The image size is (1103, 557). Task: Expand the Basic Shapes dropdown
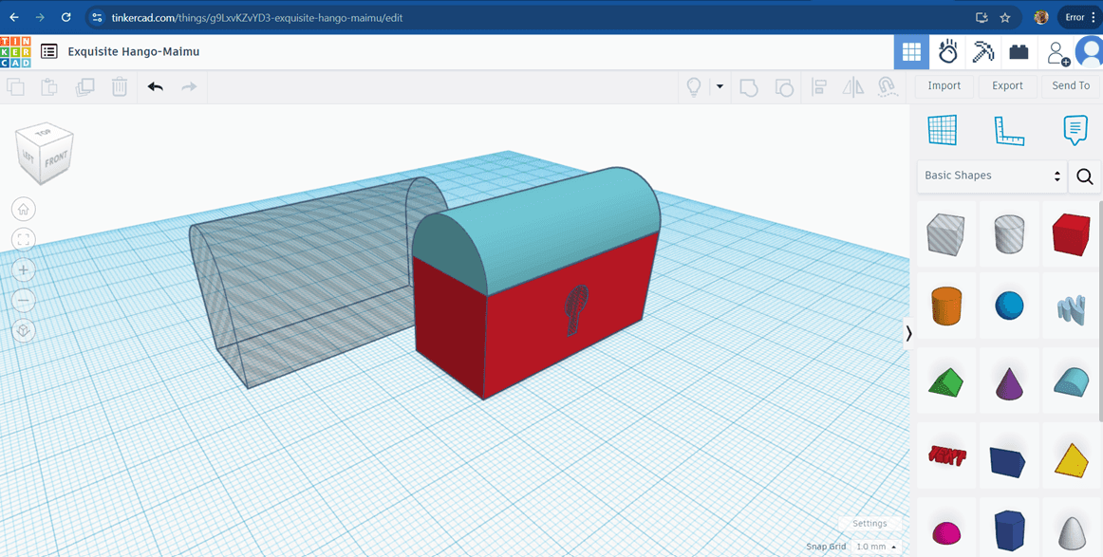[x=991, y=176]
